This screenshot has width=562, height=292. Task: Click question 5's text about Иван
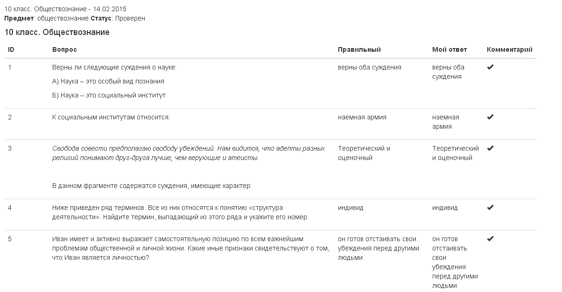click(190, 248)
